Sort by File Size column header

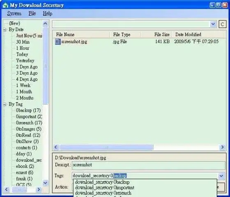(156, 34)
